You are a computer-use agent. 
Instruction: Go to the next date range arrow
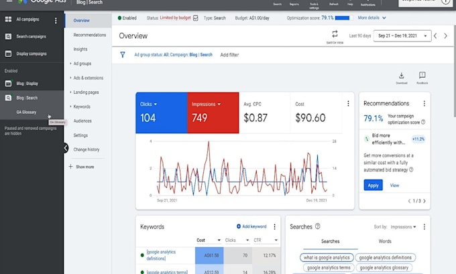[x=445, y=36]
